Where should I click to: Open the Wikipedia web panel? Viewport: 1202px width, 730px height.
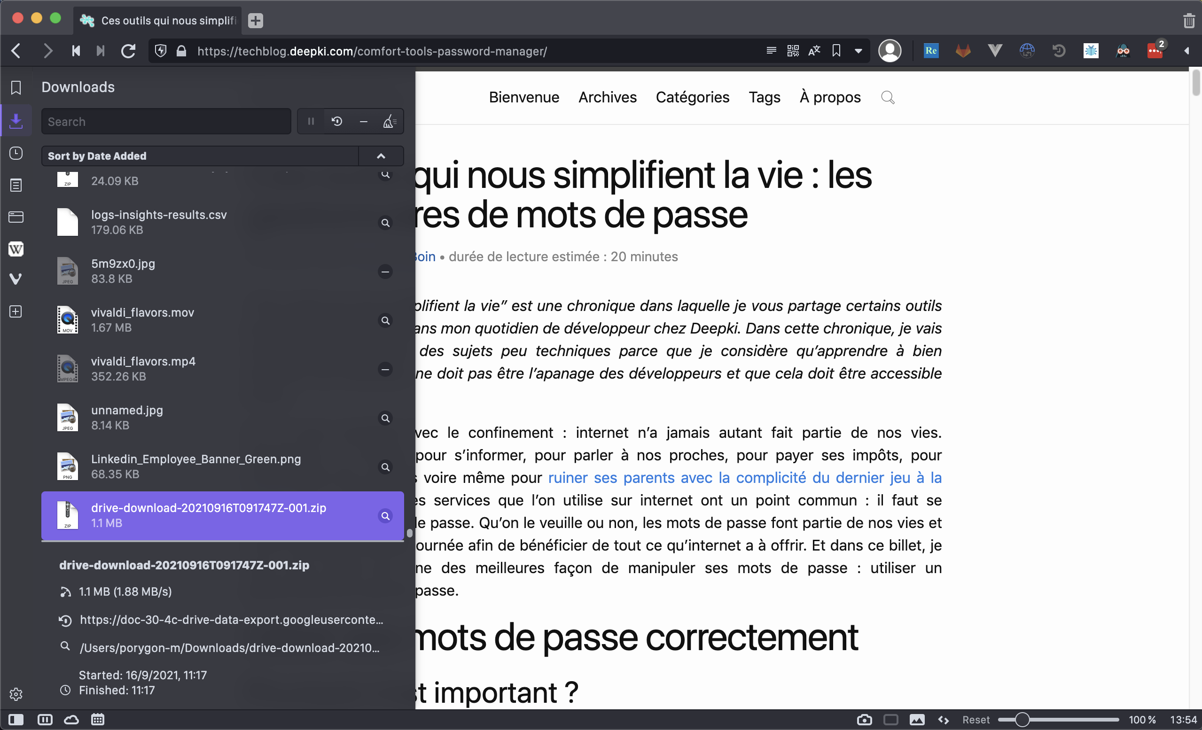[16, 249]
